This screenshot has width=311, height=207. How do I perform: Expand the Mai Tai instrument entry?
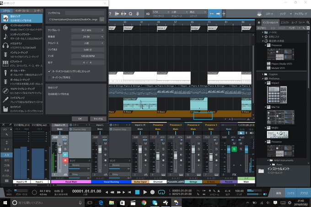(x=265, y=107)
